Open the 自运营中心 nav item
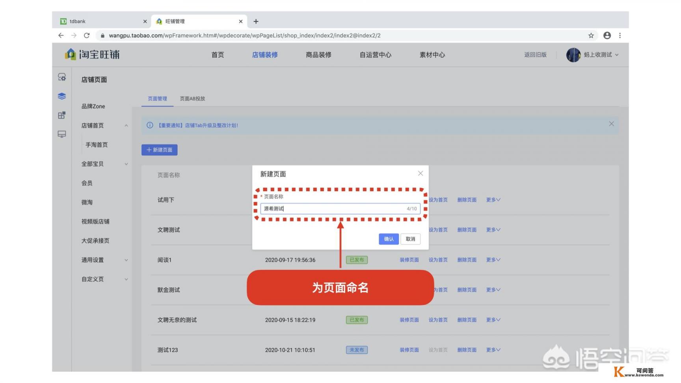This screenshot has height=383, width=681. click(375, 55)
